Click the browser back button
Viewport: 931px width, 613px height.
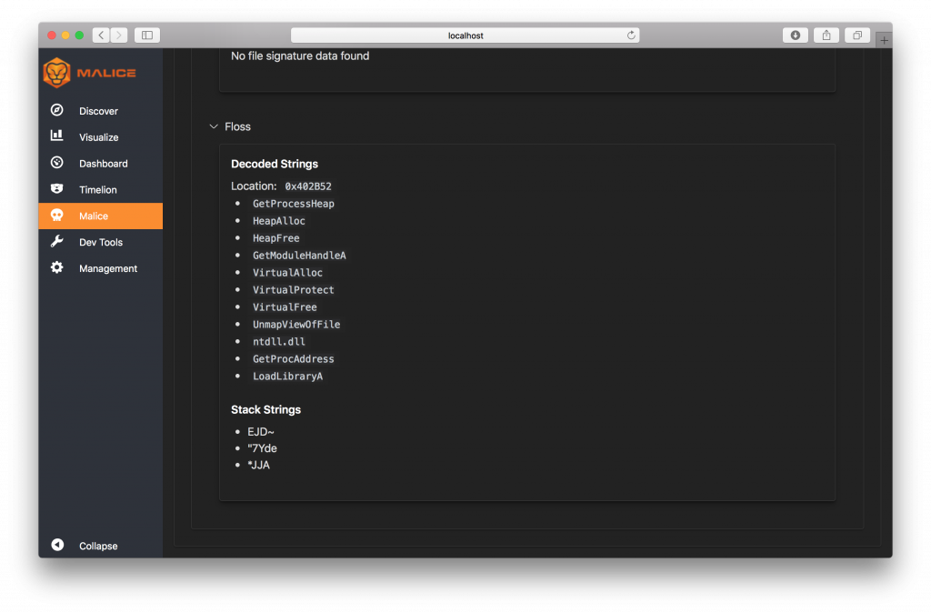(101, 35)
